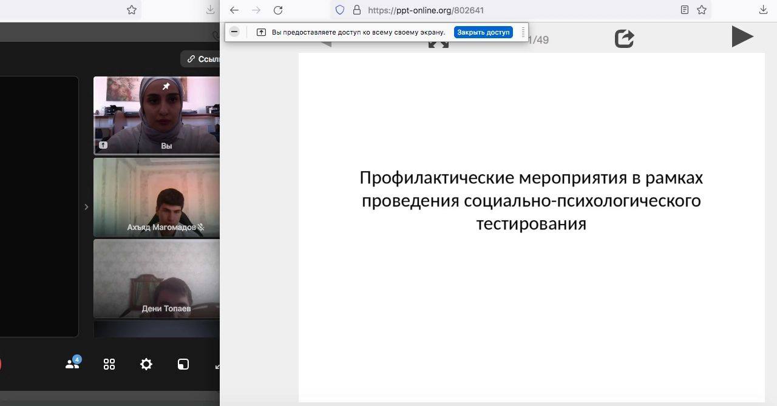Image resolution: width=777 pixels, height=406 pixels.
Task: Unpin the video tile labeled Вы
Action: point(166,87)
